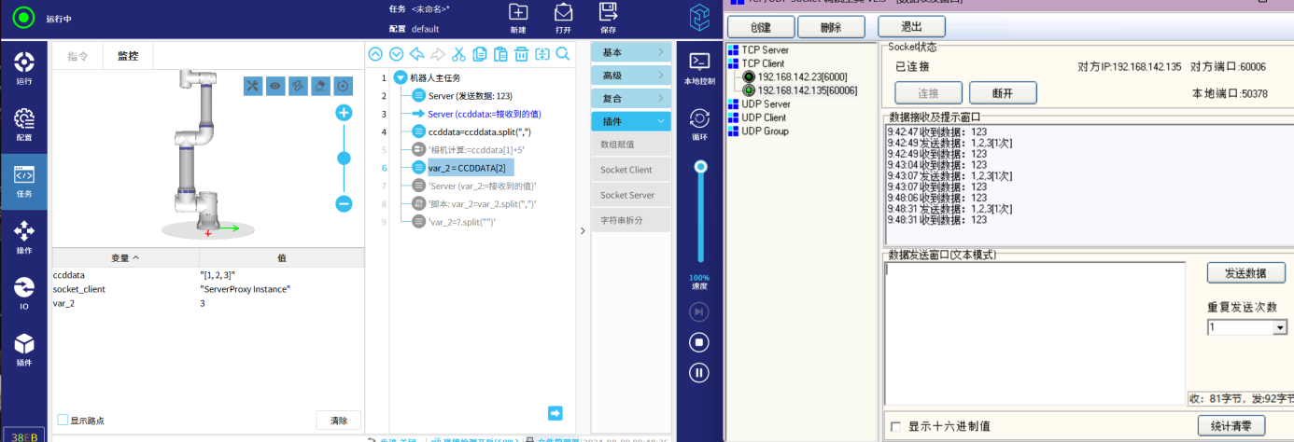Enable the 显示路点 checkbox

click(x=63, y=420)
